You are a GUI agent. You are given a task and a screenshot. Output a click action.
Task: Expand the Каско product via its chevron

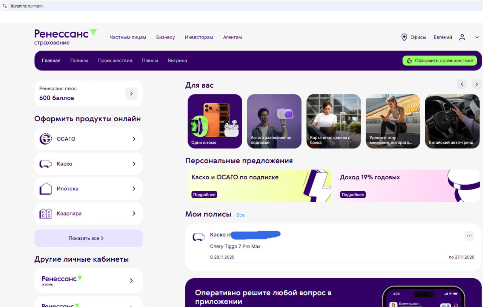tap(134, 164)
